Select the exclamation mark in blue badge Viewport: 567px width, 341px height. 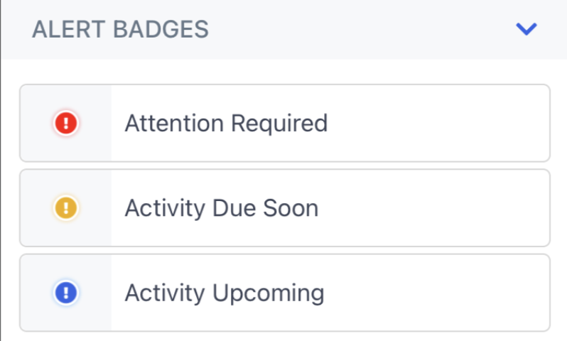pos(66,292)
